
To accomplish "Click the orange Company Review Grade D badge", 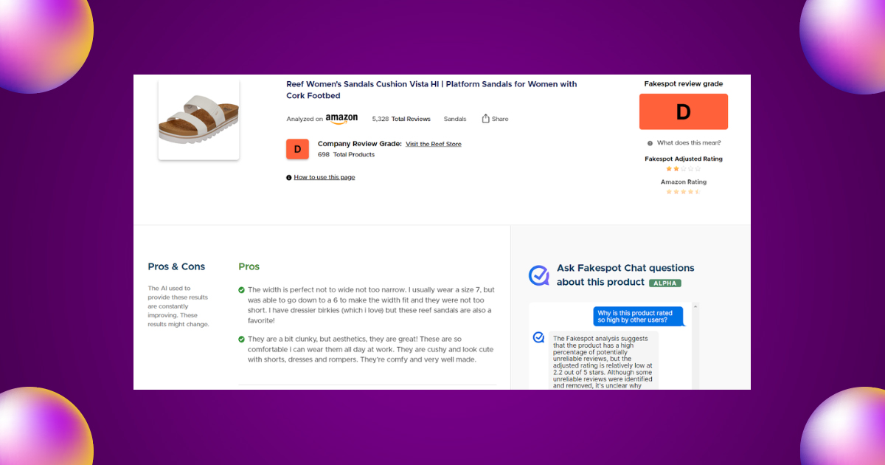I will (x=297, y=149).
